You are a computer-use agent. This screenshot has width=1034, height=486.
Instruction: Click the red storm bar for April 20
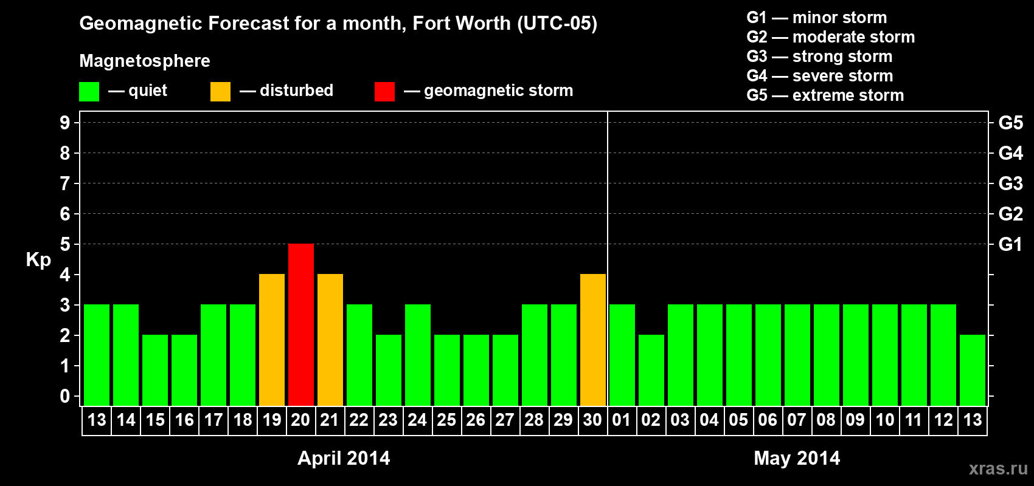(301, 324)
